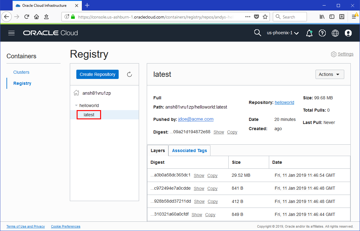Screen dimensions: 360x231
Task: View notifications bell icon
Action: coord(309,33)
